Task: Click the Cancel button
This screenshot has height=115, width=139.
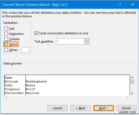Action: (58, 108)
